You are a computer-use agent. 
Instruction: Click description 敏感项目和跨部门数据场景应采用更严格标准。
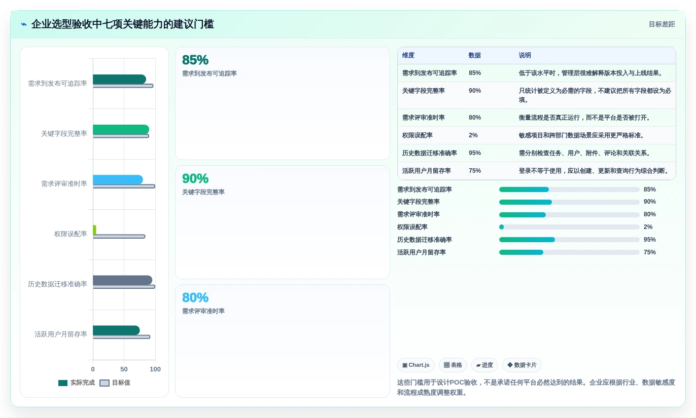click(582, 135)
